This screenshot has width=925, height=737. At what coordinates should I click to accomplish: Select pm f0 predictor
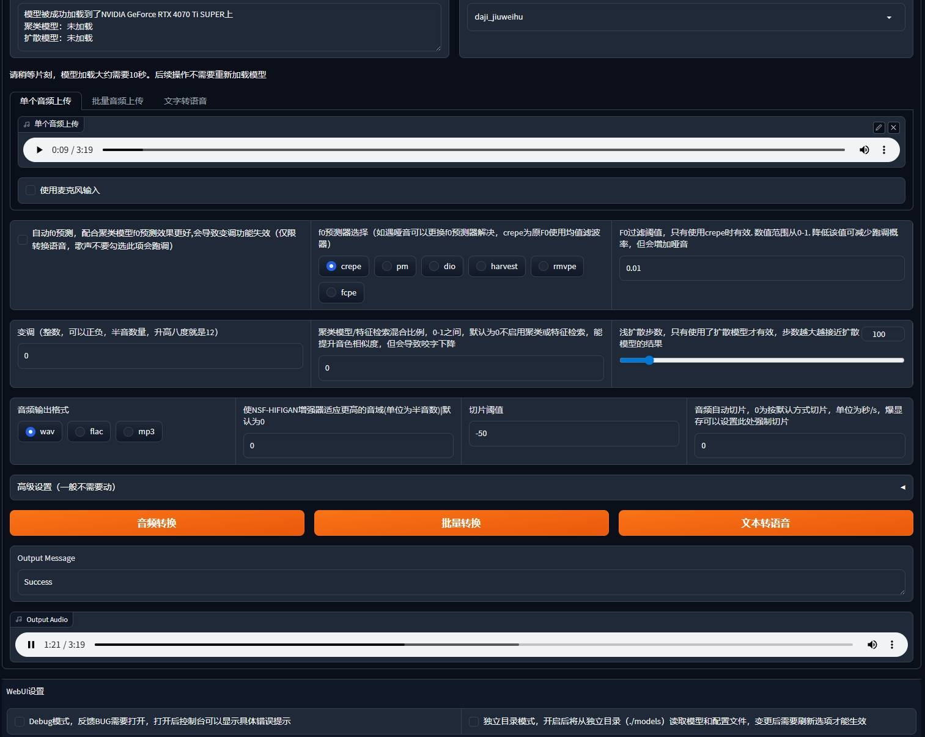point(395,267)
